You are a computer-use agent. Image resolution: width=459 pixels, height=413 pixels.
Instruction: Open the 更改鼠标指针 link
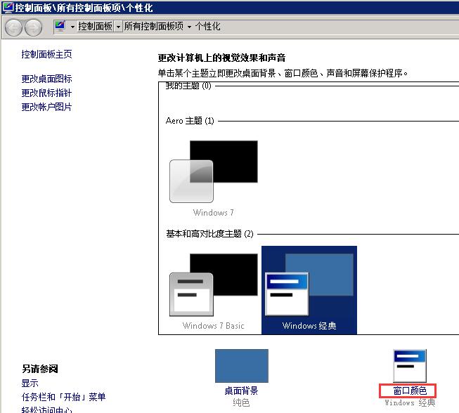pyautogui.click(x=46, y=93)
